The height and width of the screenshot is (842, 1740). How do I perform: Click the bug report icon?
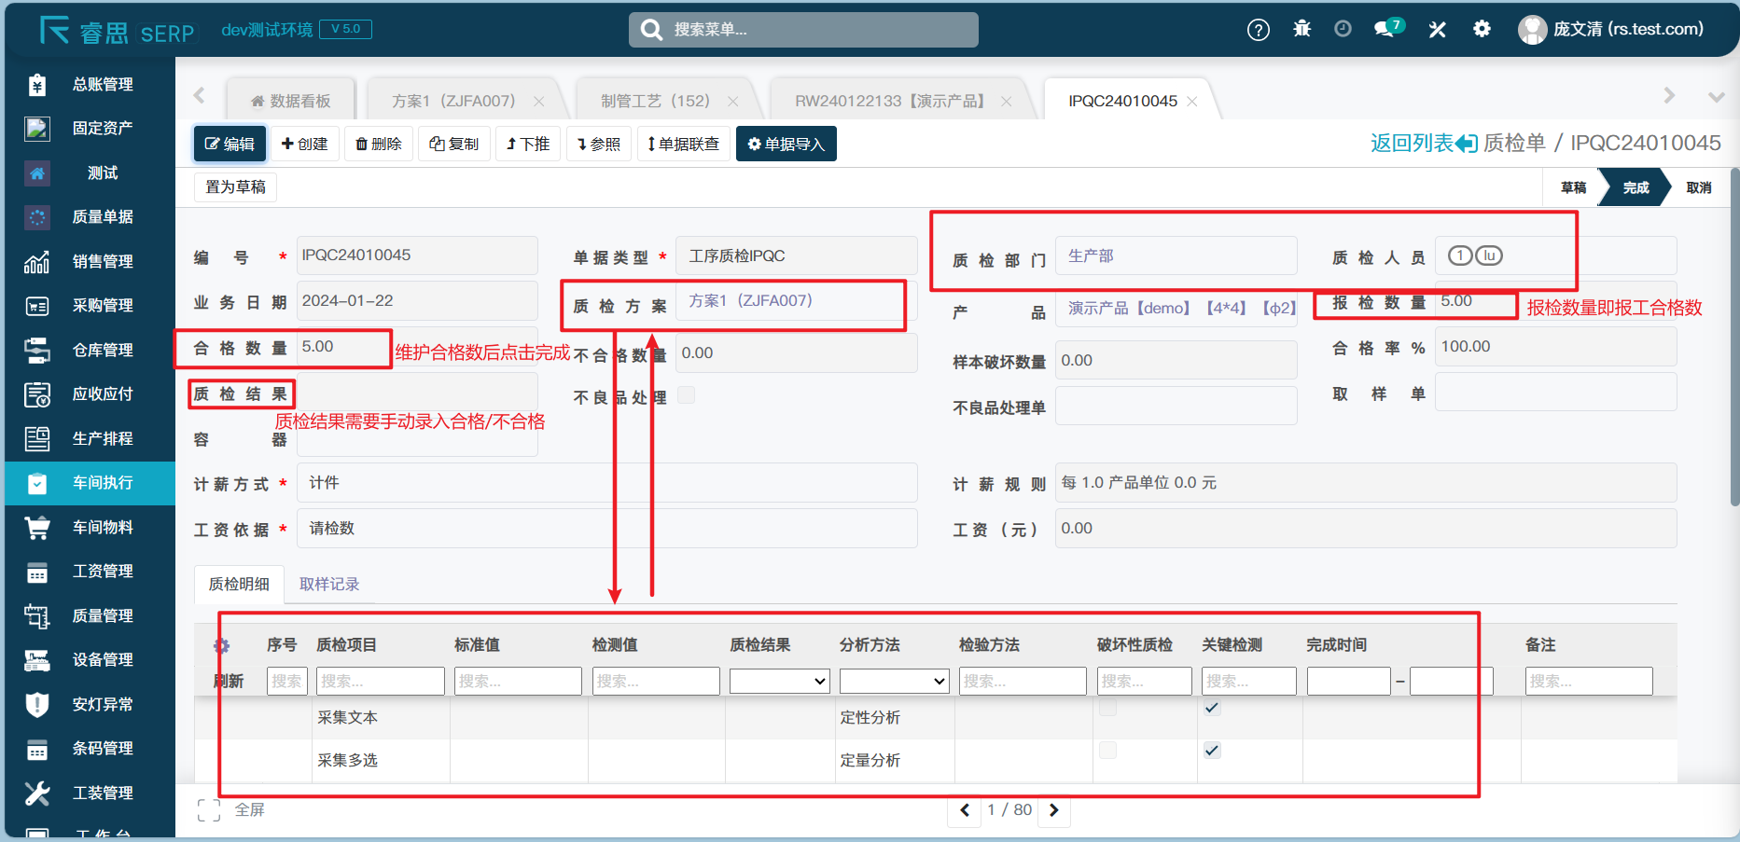pyautogui.click(x=1302, y=29)
